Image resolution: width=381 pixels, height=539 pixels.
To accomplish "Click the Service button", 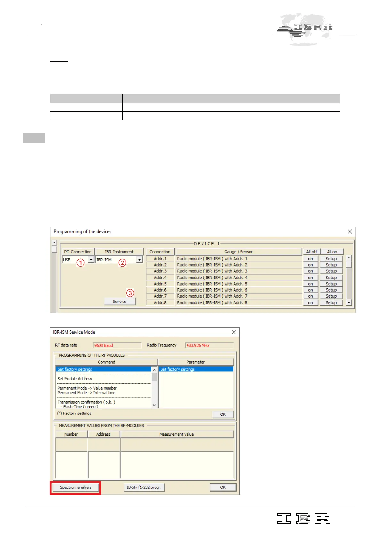I will pyautogui.click(x=120, y=302).
